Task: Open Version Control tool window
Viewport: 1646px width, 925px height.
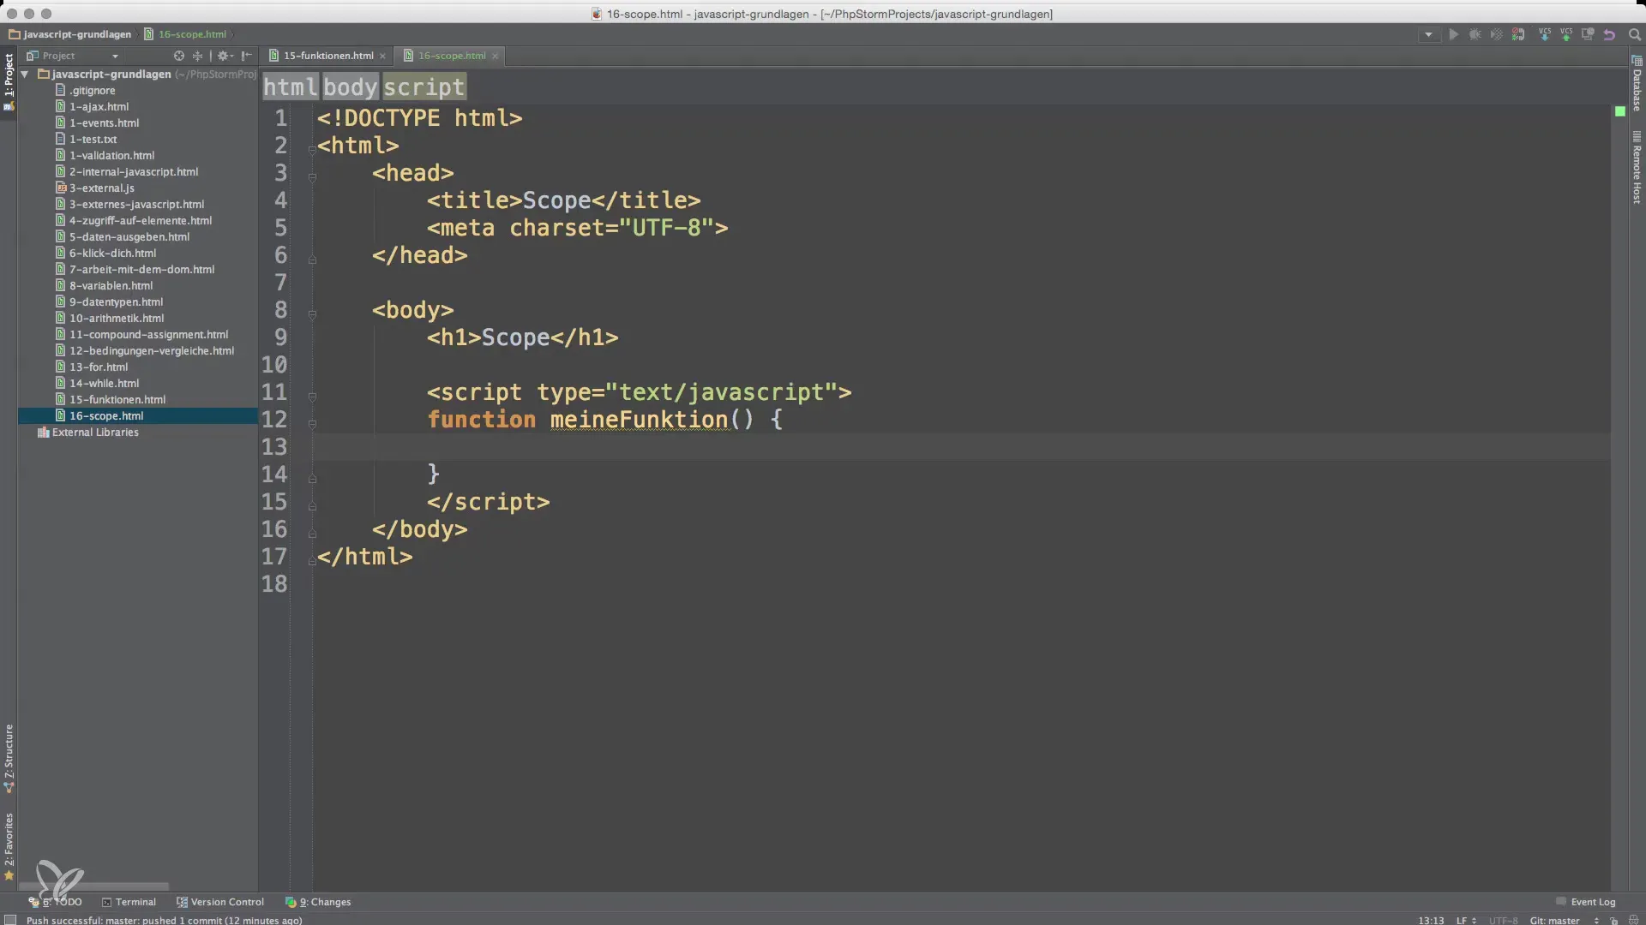Action: pyautogui.click(x=219, y=902)
